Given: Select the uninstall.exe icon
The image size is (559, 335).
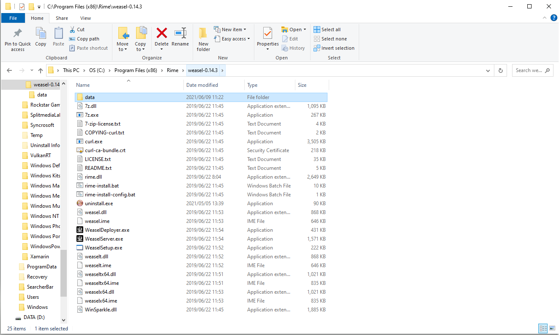Looking at the screenshot, I should coord(80,204).
